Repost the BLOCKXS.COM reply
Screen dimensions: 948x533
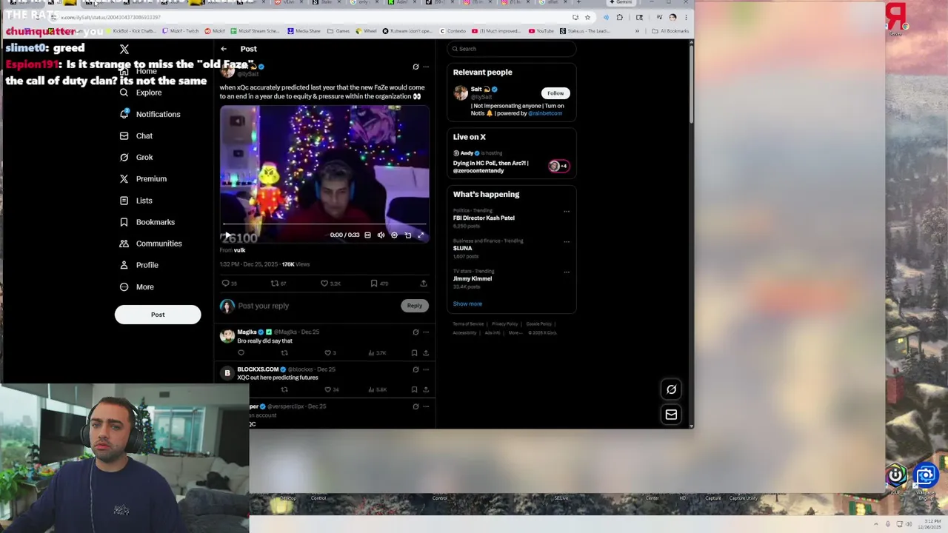click(x=284, y=389)
